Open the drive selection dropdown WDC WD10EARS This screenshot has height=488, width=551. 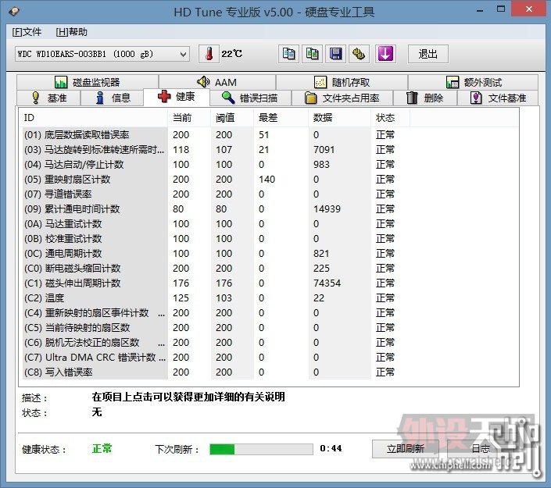[x=102, y=54]
